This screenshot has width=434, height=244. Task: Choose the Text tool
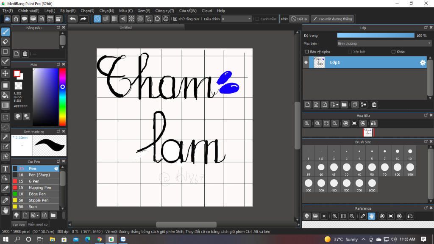pyautogui.click(x=6, y=169)
